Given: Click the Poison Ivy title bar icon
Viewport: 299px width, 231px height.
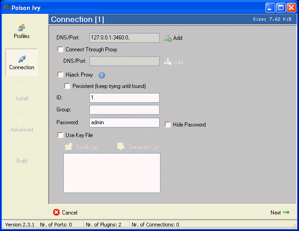Looking at the screenshot, I should click(6, 7).
